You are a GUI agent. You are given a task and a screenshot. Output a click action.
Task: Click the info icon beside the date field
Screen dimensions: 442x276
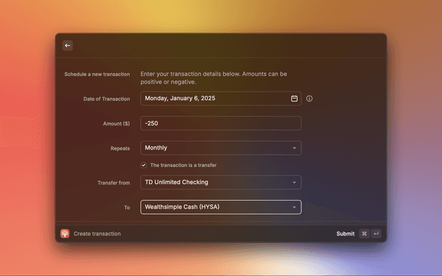click(x=309, y=99)
